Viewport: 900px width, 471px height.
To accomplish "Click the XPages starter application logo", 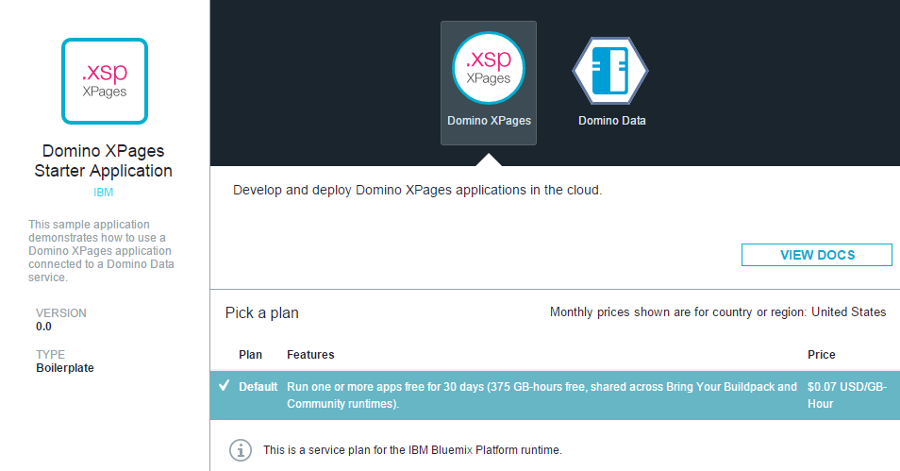I will tap(105, 81).
